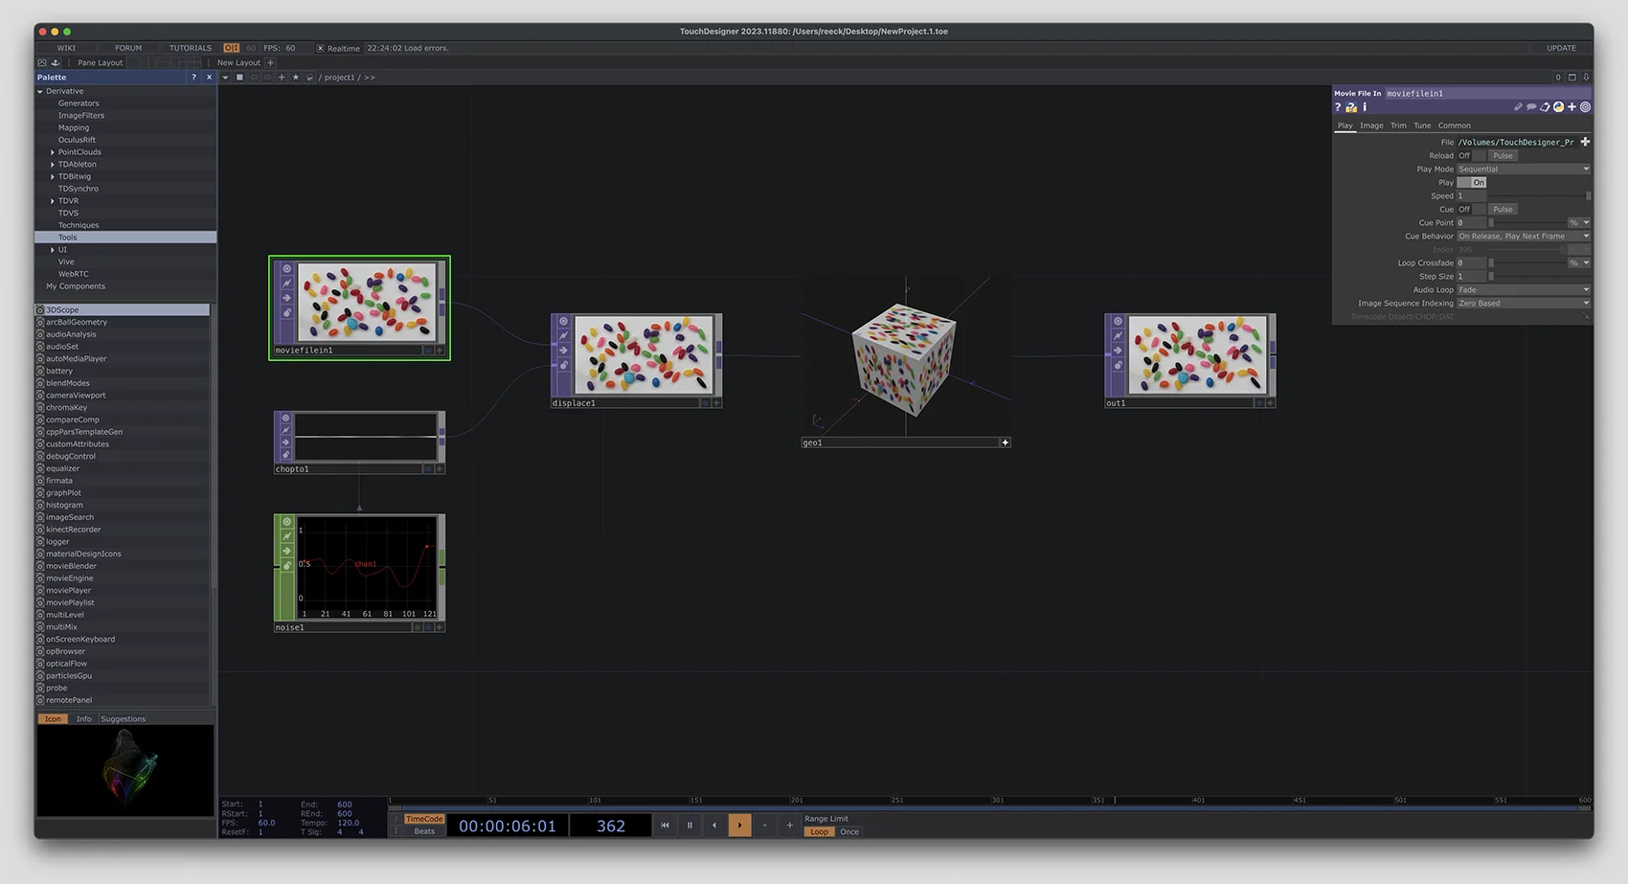Screen dimensions: 1628x884
Task: Click the comment speech bubble icon
Action: pos(1531,107)
